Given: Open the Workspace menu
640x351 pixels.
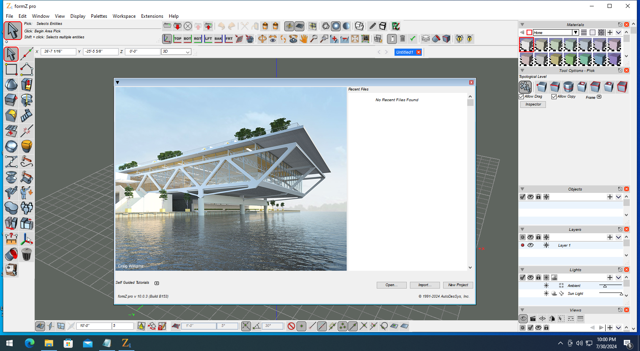Looking at the screenshot, I should [x=124, y=16].
